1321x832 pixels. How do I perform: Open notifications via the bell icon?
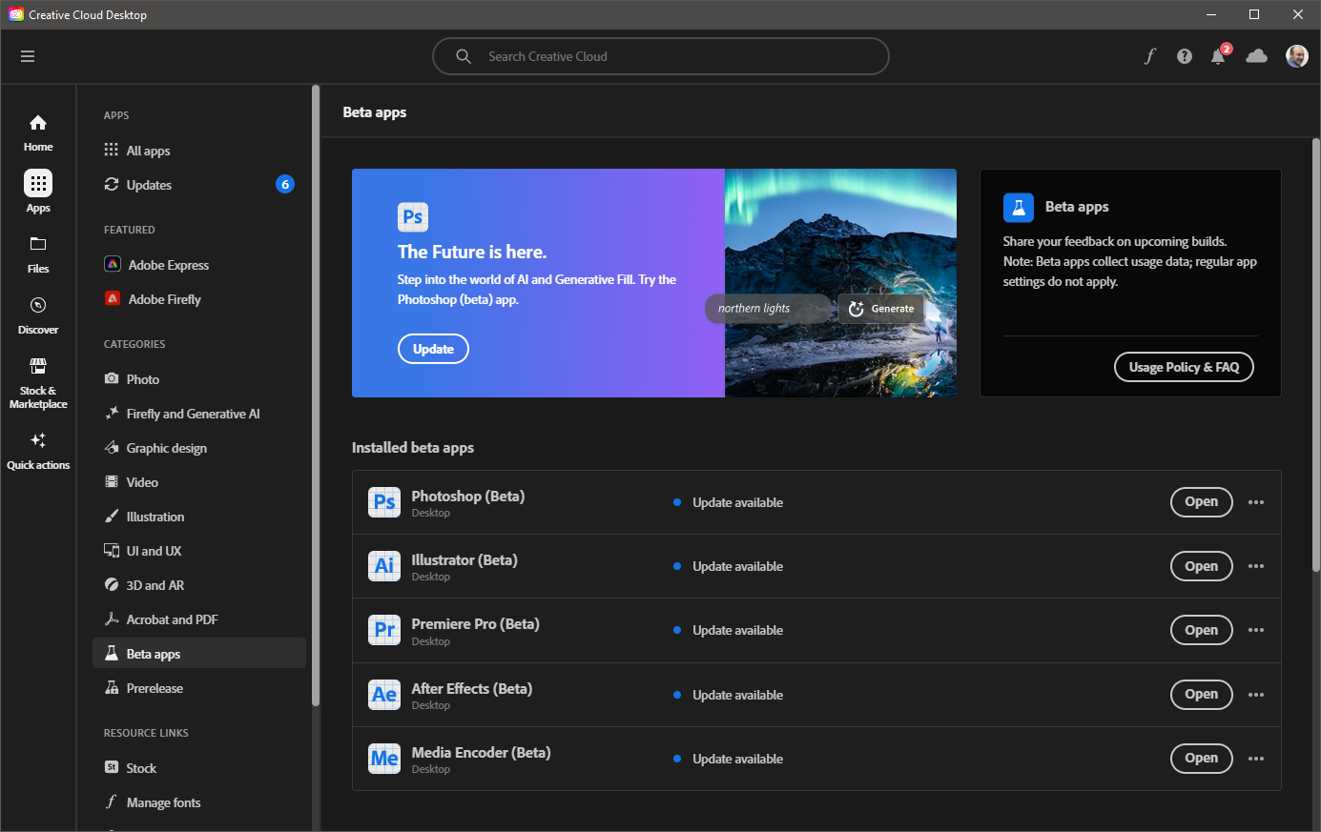click(1218, 56)
